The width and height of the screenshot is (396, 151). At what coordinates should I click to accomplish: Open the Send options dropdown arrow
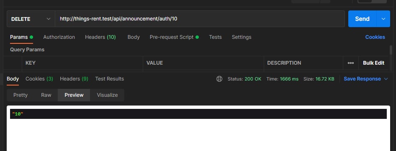[x=383, y=19]
